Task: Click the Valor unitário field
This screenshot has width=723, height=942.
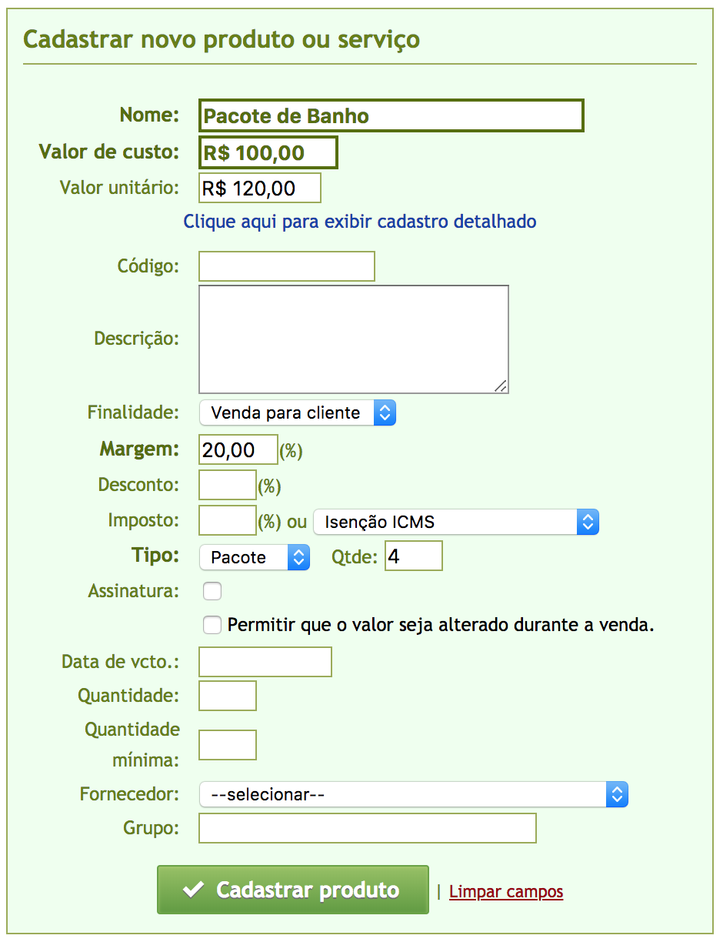Action: pos(260,188)
